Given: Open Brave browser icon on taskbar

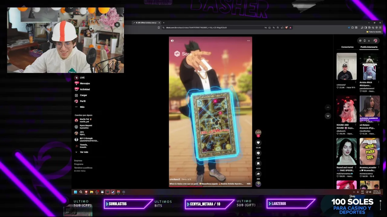Looking at the screenshot, I should [86, 192].
